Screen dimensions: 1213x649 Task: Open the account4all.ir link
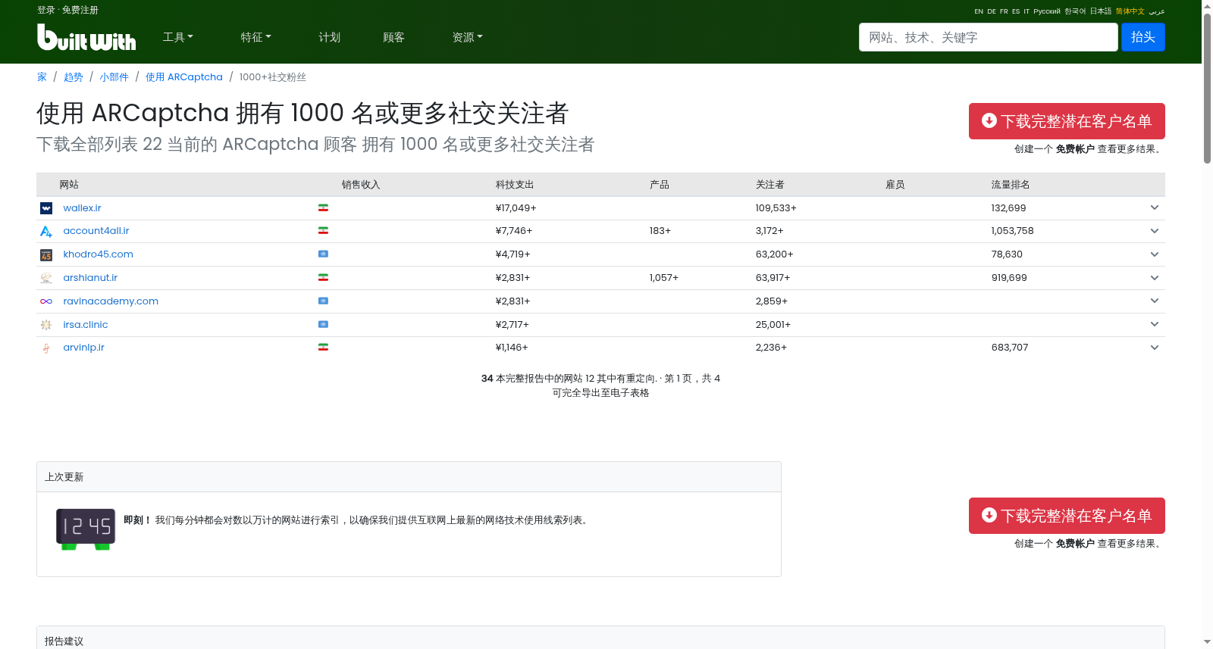pos(96,231)
